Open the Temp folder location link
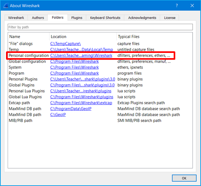 [82, 50]
